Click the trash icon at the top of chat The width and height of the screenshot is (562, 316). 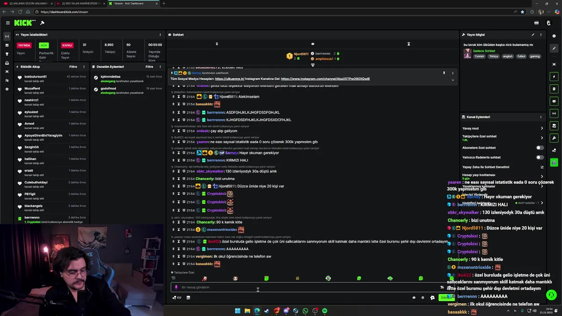click(216, 44)
